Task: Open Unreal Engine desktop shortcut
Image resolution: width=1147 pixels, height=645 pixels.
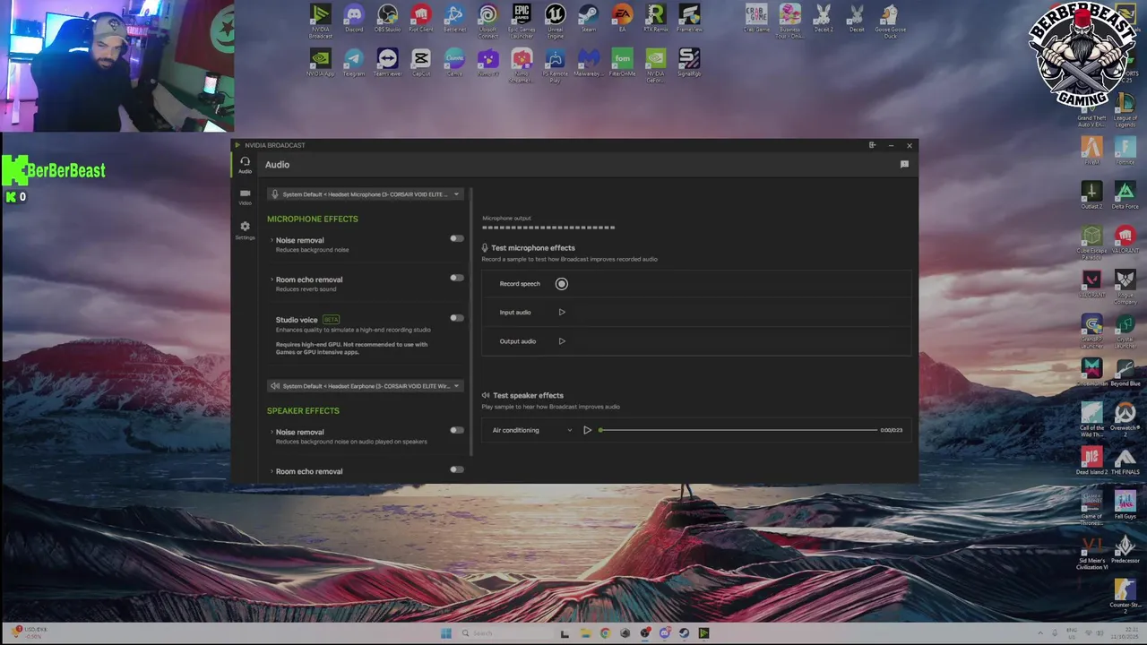Action: tap(555, 20)
